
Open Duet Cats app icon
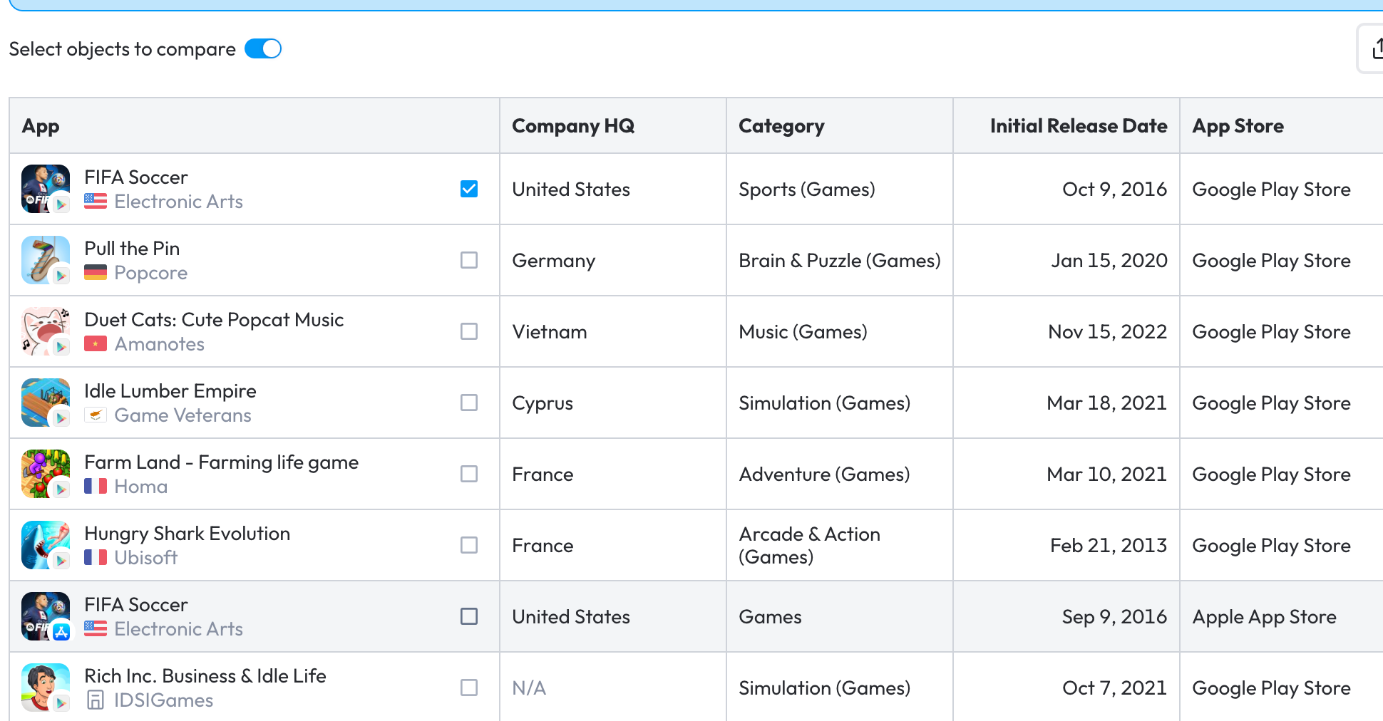point(46,331)
